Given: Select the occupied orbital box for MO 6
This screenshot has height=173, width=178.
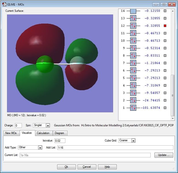Looking at the screenshot, I should (133, 70).
